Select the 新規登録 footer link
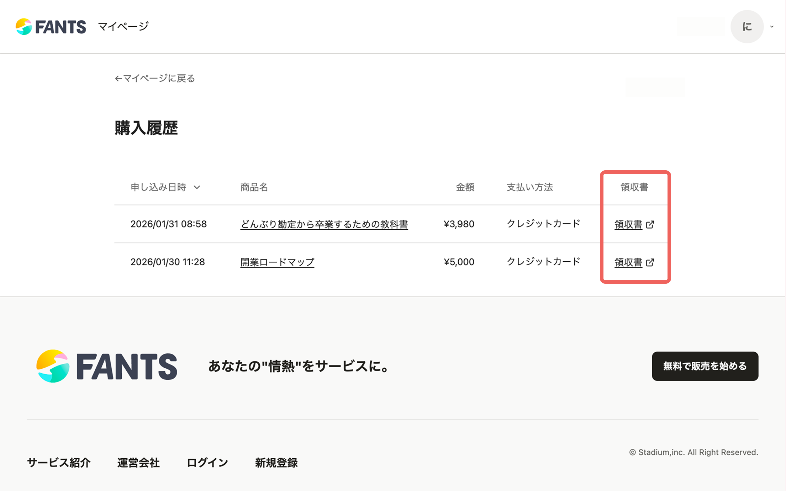The height and width of the screenshot is (491, 786). pos(276,463)
